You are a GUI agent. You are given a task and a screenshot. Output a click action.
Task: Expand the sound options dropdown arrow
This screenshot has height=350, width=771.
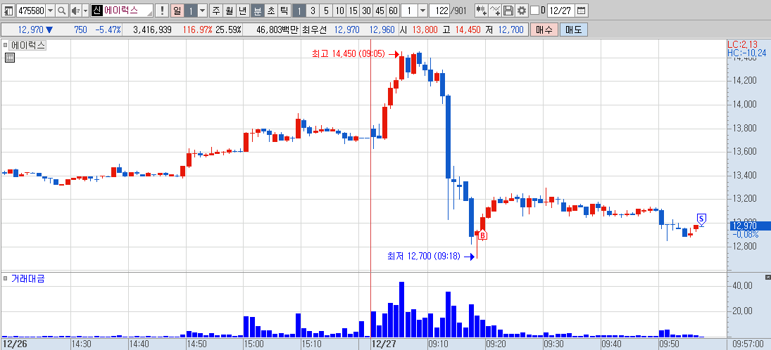(x=85, y=11)
